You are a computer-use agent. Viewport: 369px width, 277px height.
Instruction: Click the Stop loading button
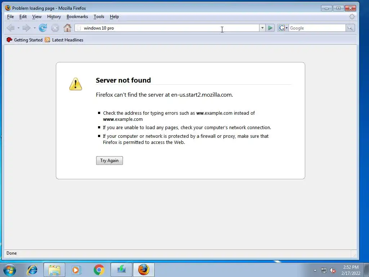pyautogui.click(x=55, y=28)
